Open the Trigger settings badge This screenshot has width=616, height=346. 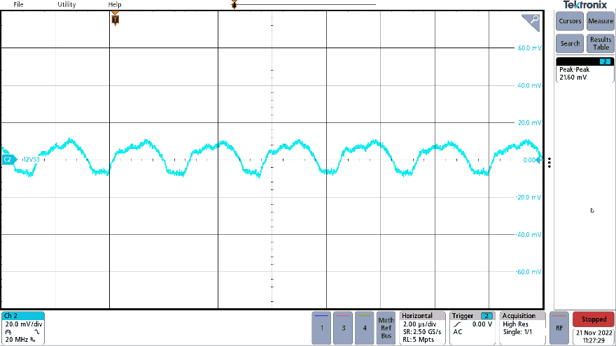click(x=472, y=328)
